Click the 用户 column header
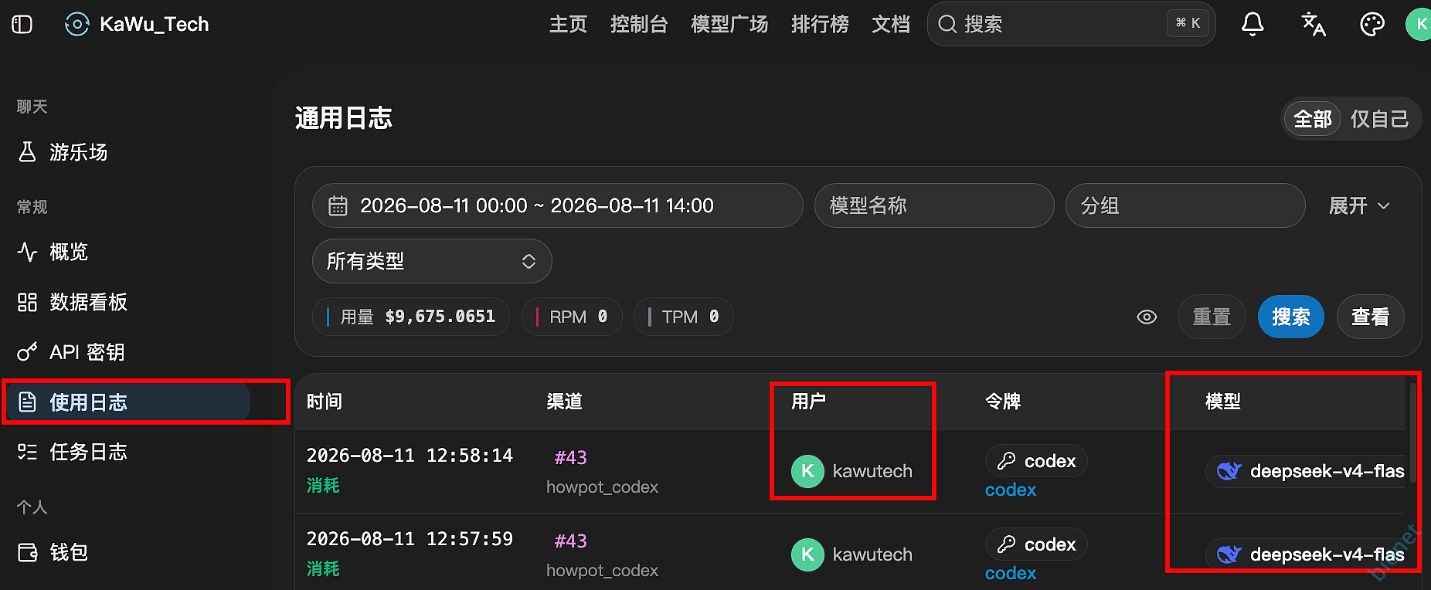This screenshot has width=1431, height=590. click(x=809, y=402)
